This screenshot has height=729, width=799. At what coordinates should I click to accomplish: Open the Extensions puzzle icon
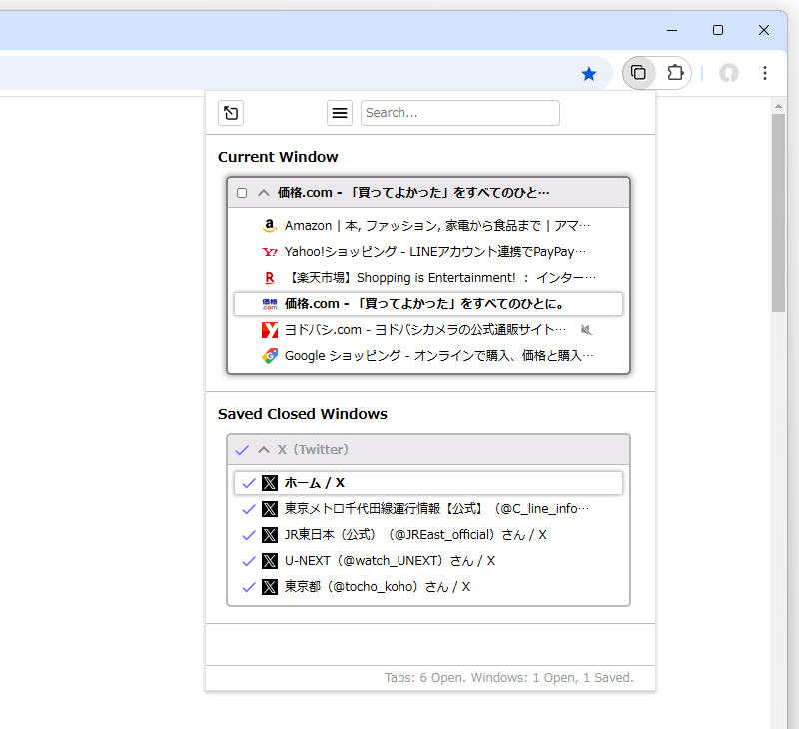[675, 73]
